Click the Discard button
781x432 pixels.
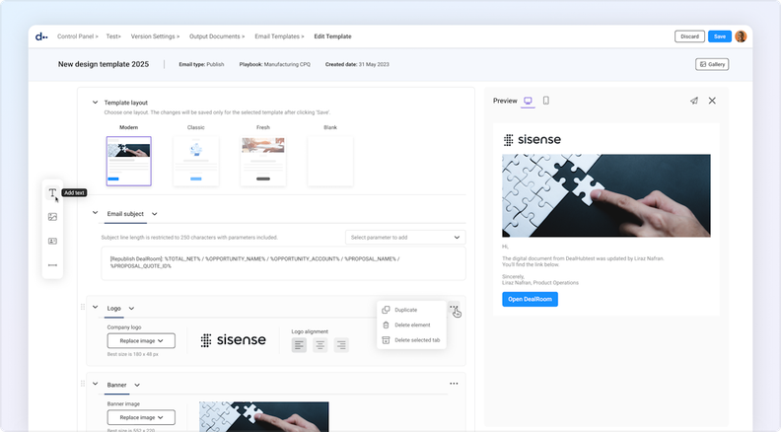coord(689,36)
